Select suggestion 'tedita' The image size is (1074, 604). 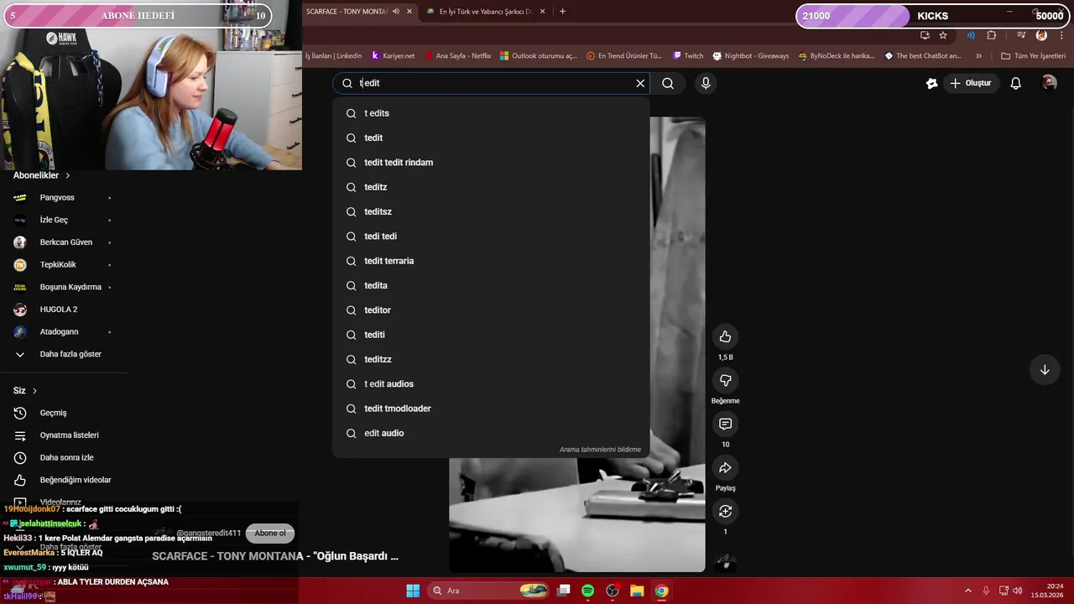491,285
